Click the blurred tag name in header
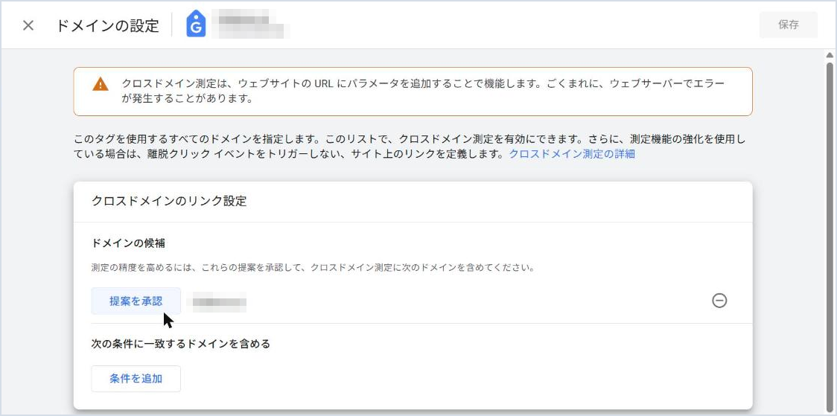 250,25
